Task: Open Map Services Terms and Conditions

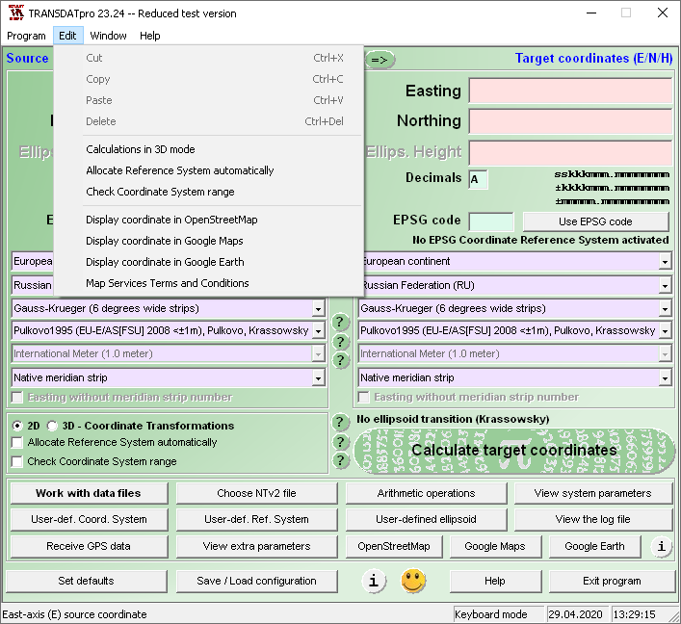Action: click(x=208, y=283)
